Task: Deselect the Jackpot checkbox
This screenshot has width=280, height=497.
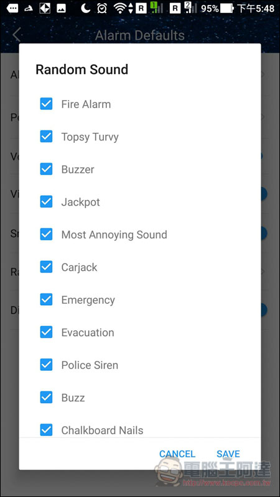Action: 46,201
